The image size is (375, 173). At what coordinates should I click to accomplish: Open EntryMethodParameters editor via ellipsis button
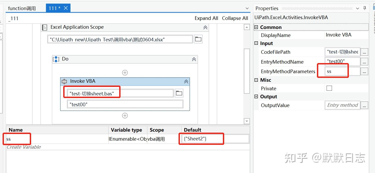pos(364,71)
